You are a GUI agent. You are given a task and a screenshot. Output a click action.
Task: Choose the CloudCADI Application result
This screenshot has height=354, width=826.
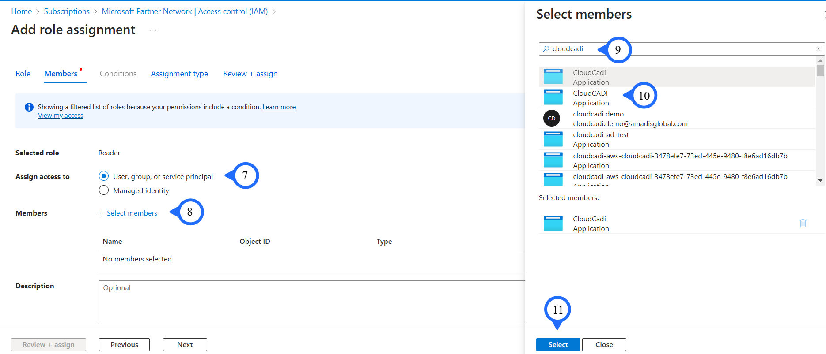pos(677,97)
